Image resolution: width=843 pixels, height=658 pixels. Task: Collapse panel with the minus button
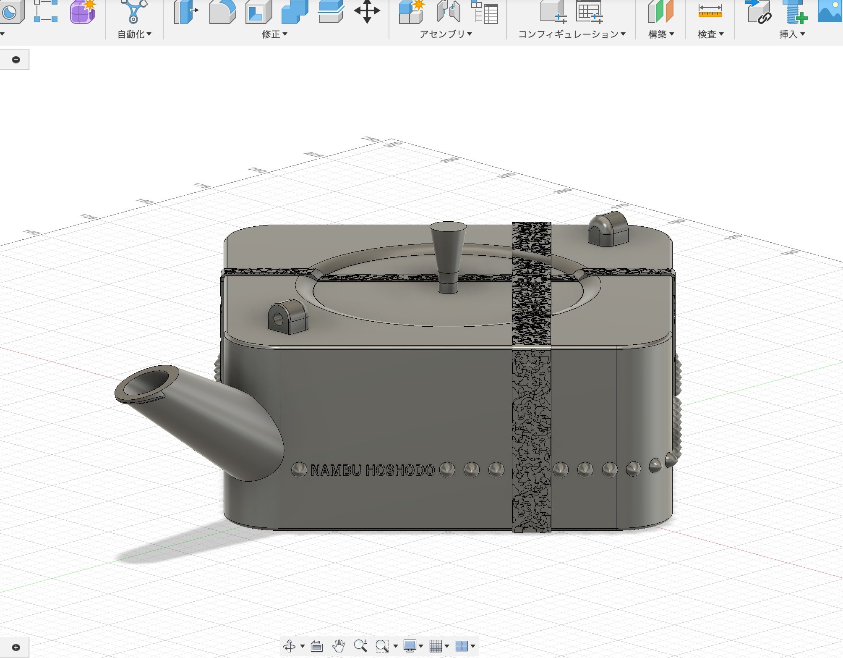[x=16, y=60]
